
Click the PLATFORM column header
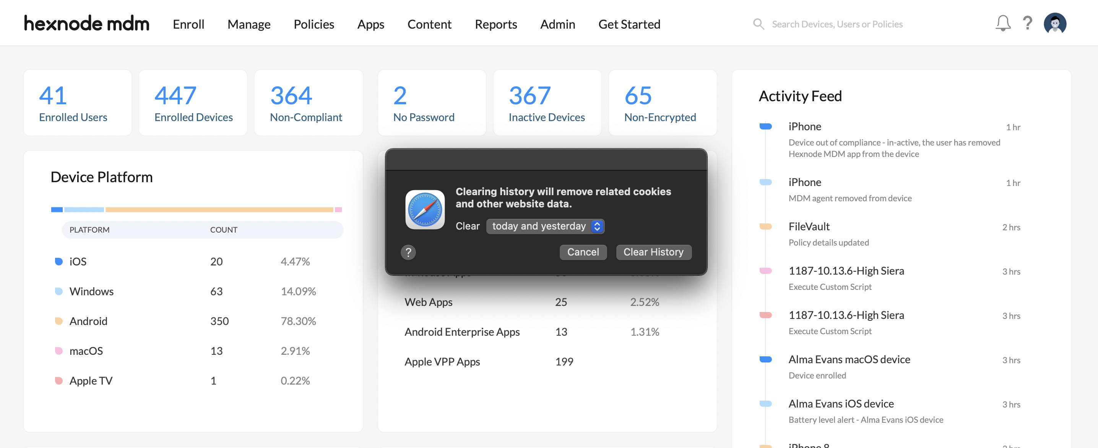point(89,230)
